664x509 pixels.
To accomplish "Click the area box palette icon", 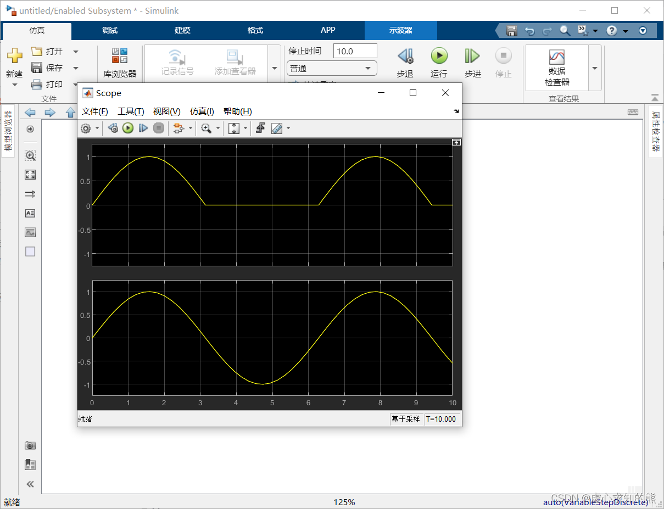I will point(30,251).
